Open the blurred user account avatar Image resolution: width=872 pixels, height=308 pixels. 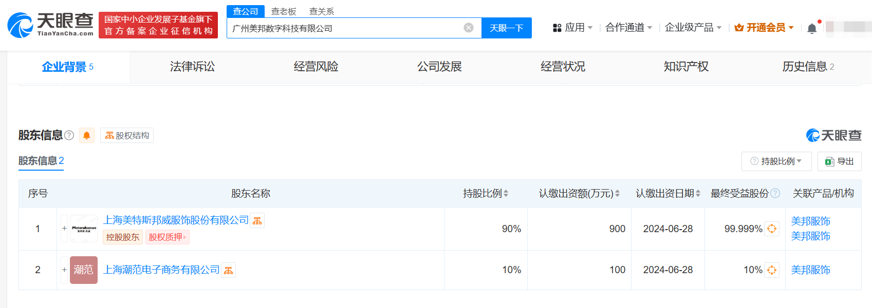click(848, 27)
